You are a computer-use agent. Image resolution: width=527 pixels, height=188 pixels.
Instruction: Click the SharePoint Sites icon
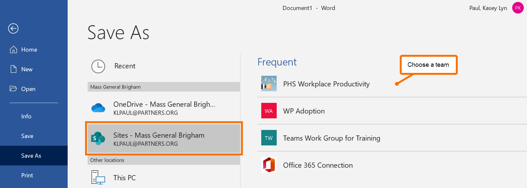98,138
